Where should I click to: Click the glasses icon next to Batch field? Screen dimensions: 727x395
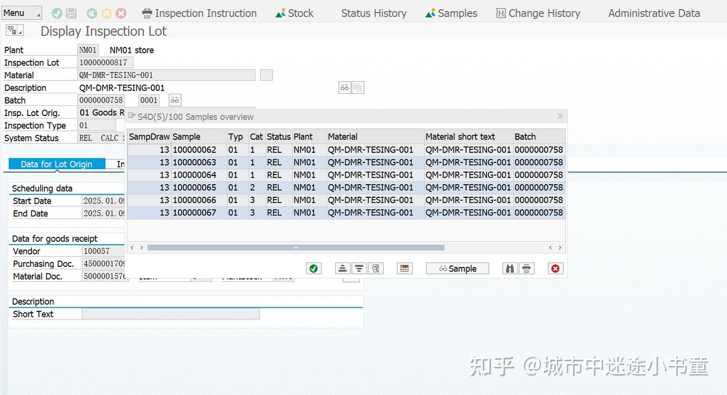pyautogui.click(x=175, y=100)
